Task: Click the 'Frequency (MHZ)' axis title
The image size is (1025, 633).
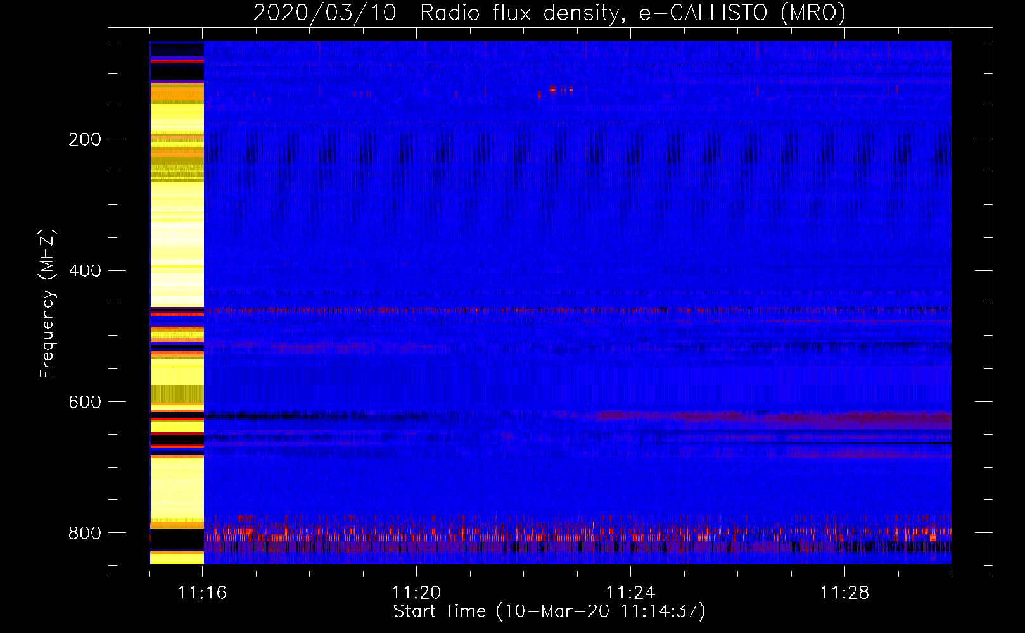Action: (48, 304)
